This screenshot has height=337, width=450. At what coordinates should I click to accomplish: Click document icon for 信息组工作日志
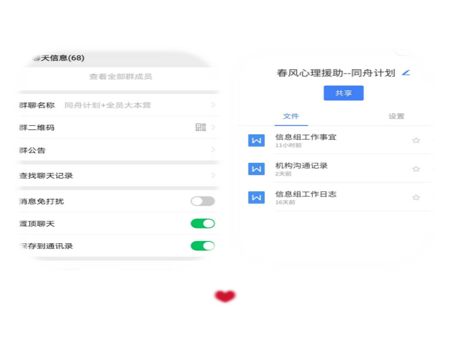click(x=256, y=197)
